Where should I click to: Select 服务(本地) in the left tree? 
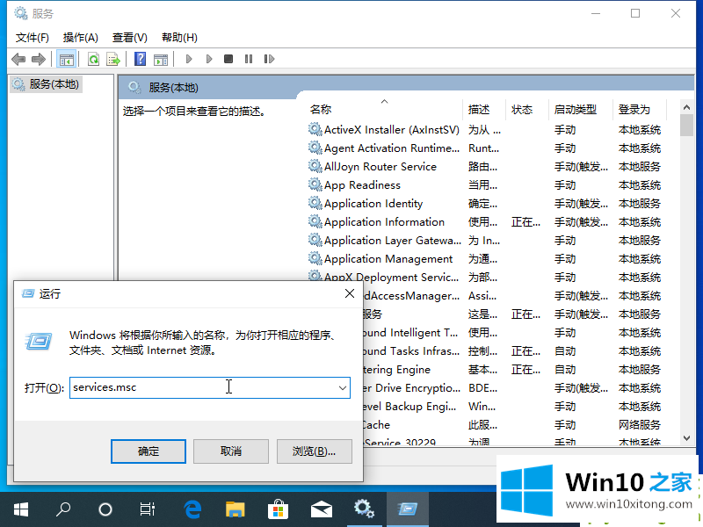47,84
